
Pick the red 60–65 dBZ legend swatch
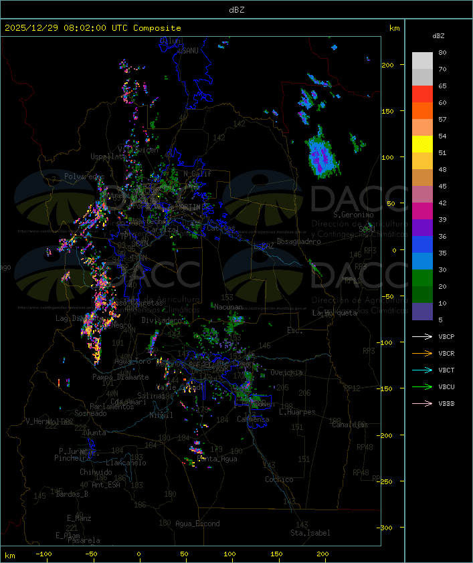coord(422,94)
